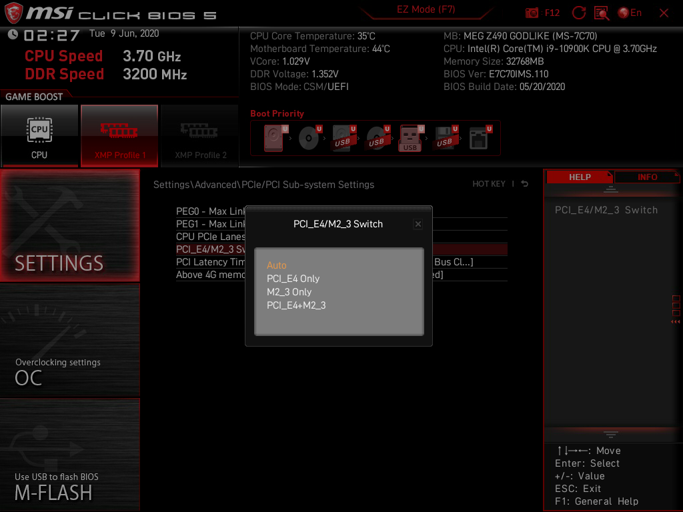The width and height of the screenshot is (683, 512).
Task: Choose Auto in the switch popup
Action: tap(277, 265)
